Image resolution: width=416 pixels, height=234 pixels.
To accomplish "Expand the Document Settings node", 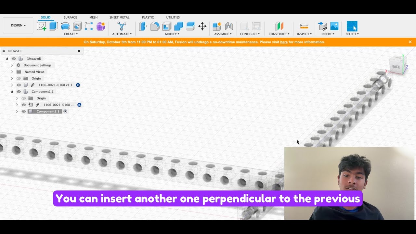I will [12, 65].
